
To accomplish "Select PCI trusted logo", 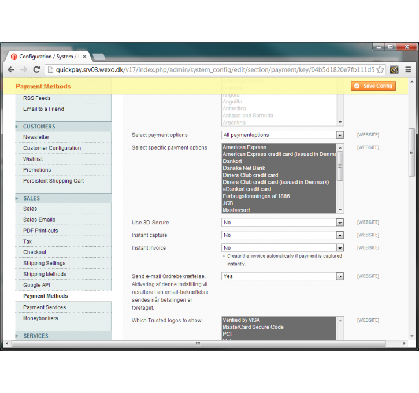I will (279, 334).
